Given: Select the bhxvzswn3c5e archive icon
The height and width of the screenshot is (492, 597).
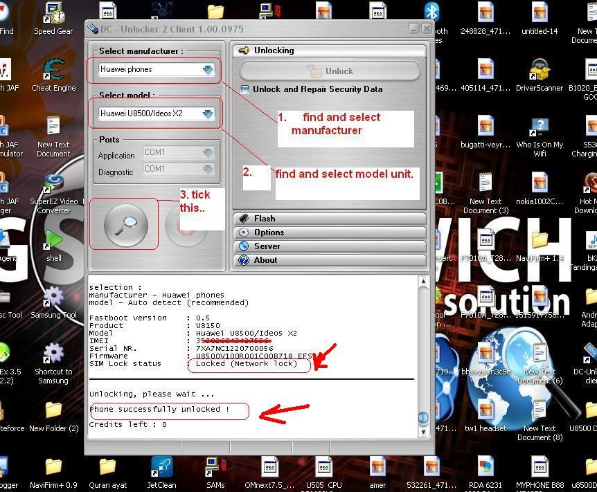Looking at the screenshot, I should click(485, 359).
